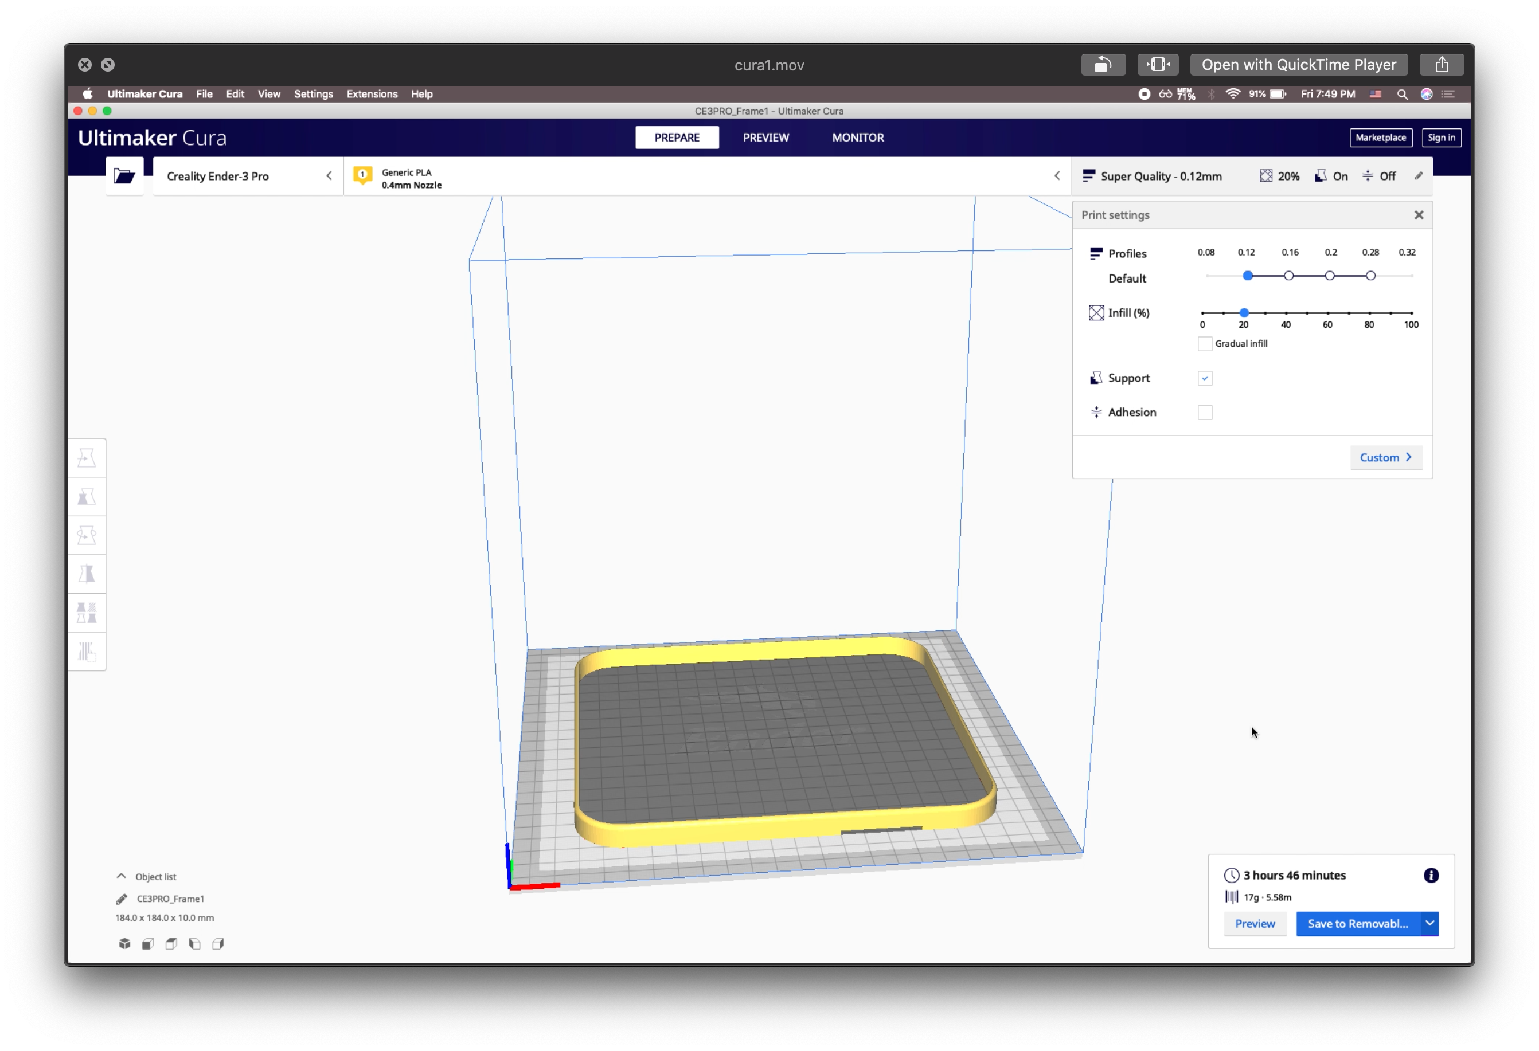This screenshot has width=1539, height=1051.
Task: Open Wi-Fi status menu
Action: [x=1232, y=94]
